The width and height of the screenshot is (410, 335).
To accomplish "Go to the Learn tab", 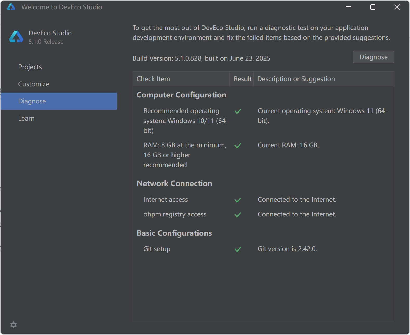I will (x=59, y=118).
